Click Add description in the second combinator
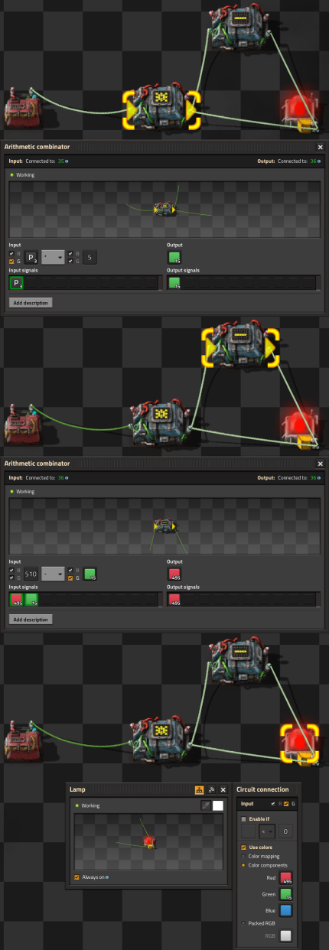329x950 pixels. [31, 618]
